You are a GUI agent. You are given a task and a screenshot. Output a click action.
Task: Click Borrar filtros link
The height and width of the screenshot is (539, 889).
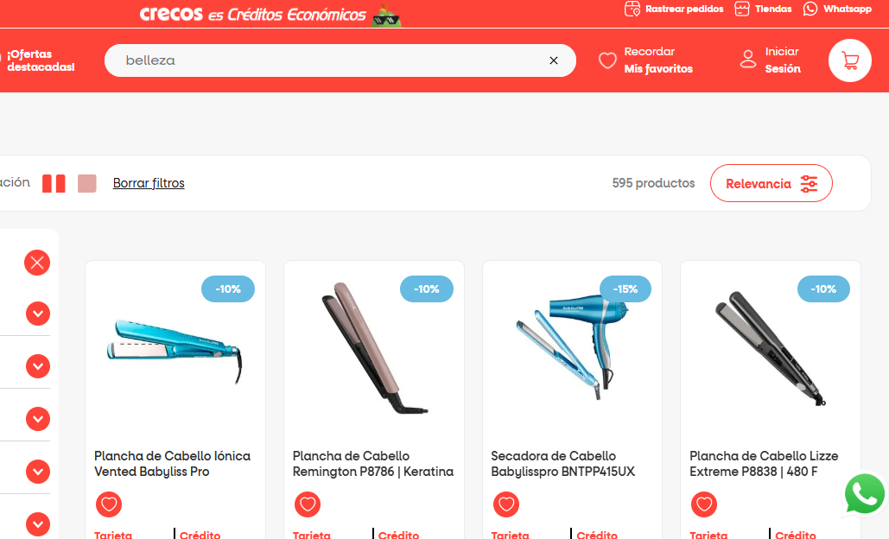(x=149, y=183)
